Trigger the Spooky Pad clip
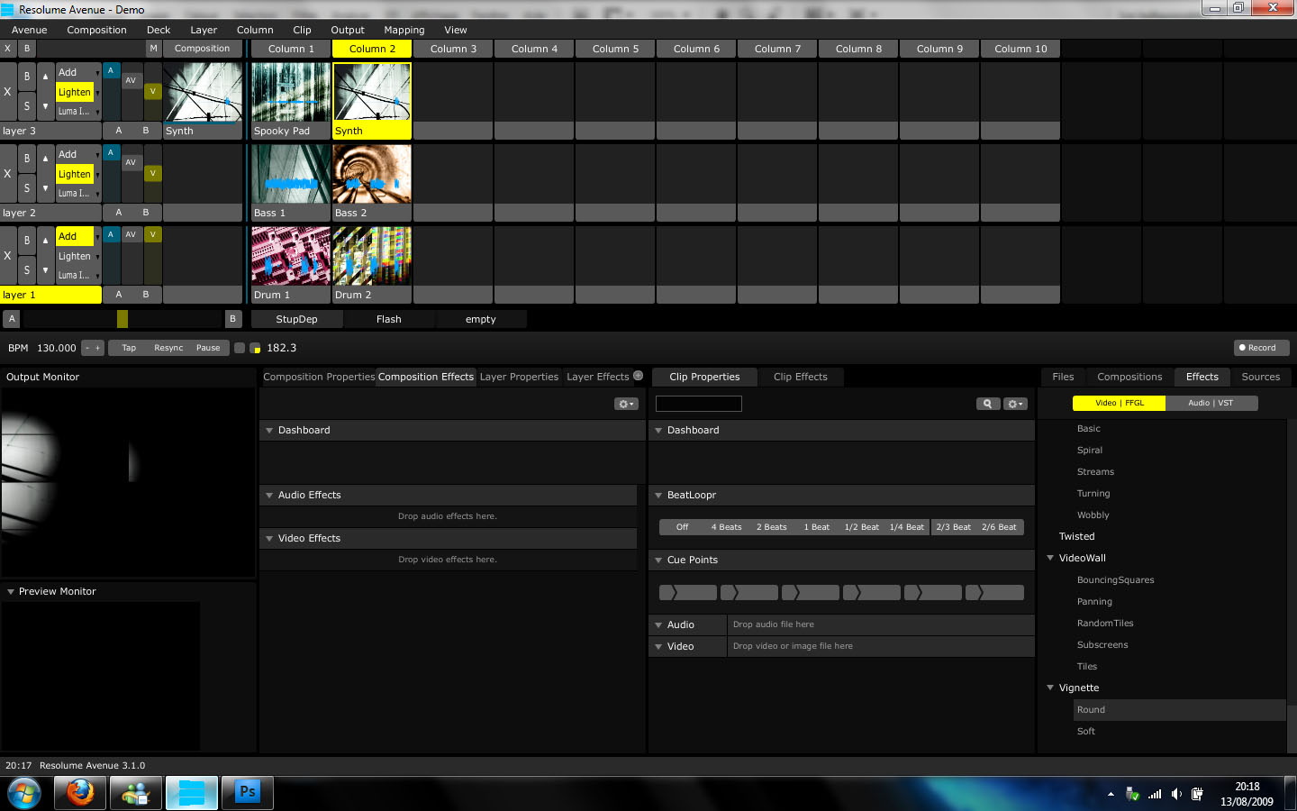Viewport: 1297px width, 811px height. pos(291,92)
